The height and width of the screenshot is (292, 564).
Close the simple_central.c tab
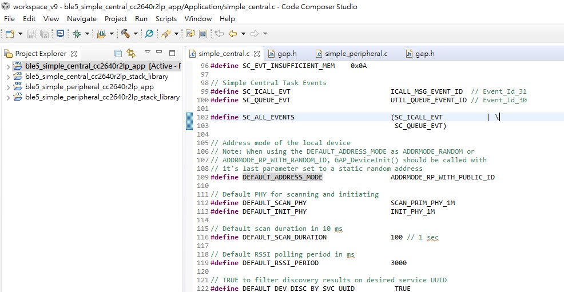pyautogui.click(x=257, y=54)
